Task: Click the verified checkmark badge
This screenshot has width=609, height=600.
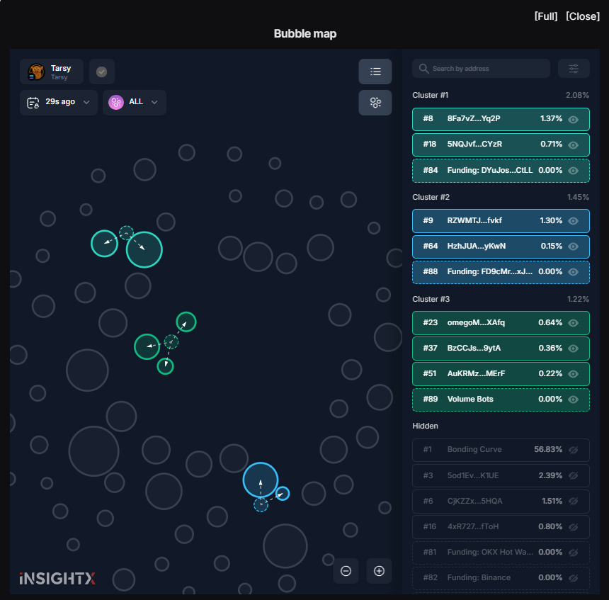Action: coord(102,72)
